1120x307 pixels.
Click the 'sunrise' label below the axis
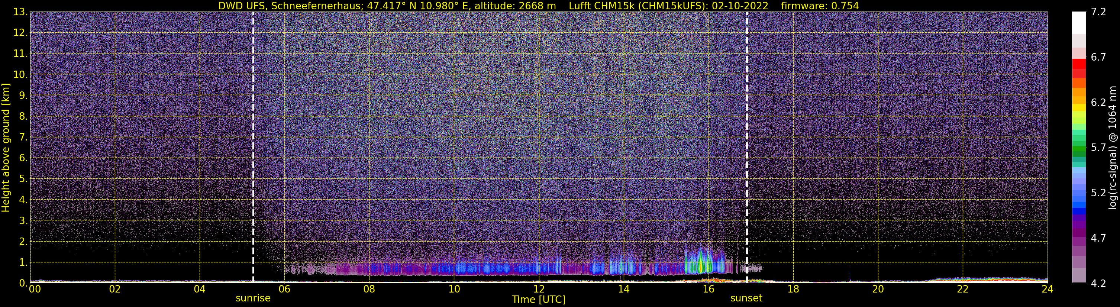coord(253,298)
